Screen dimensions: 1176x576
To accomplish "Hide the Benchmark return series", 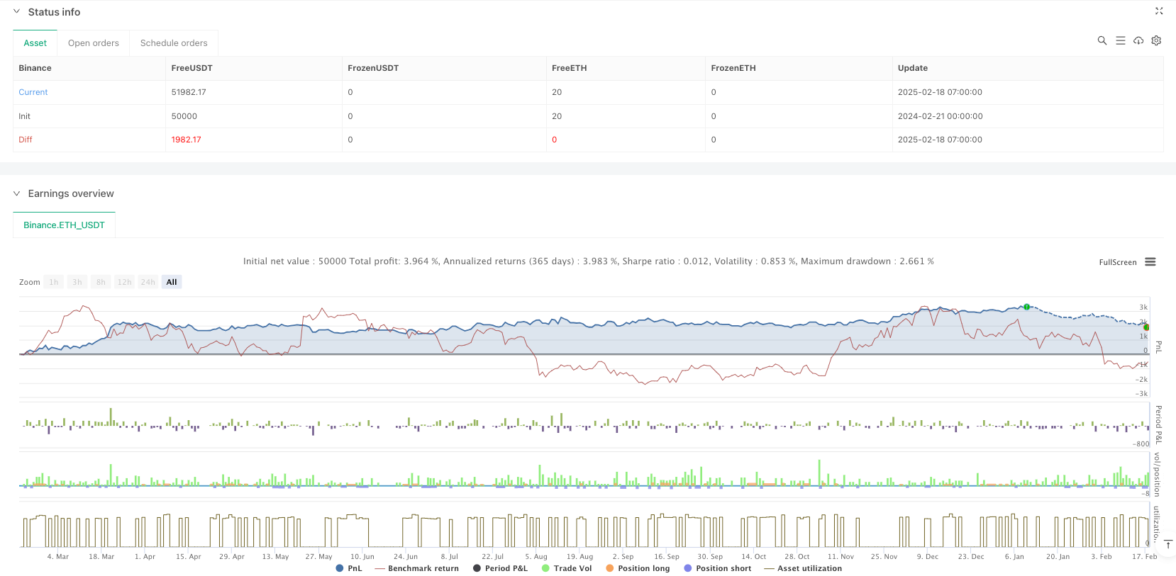I will 416,568.
